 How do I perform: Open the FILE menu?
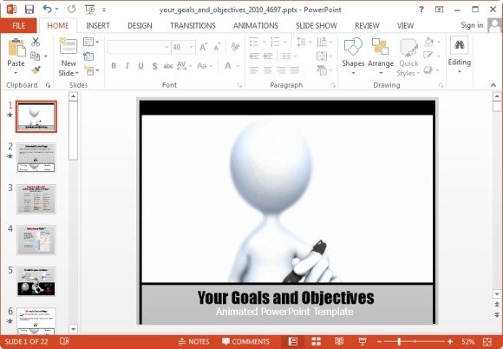[18, 26]
